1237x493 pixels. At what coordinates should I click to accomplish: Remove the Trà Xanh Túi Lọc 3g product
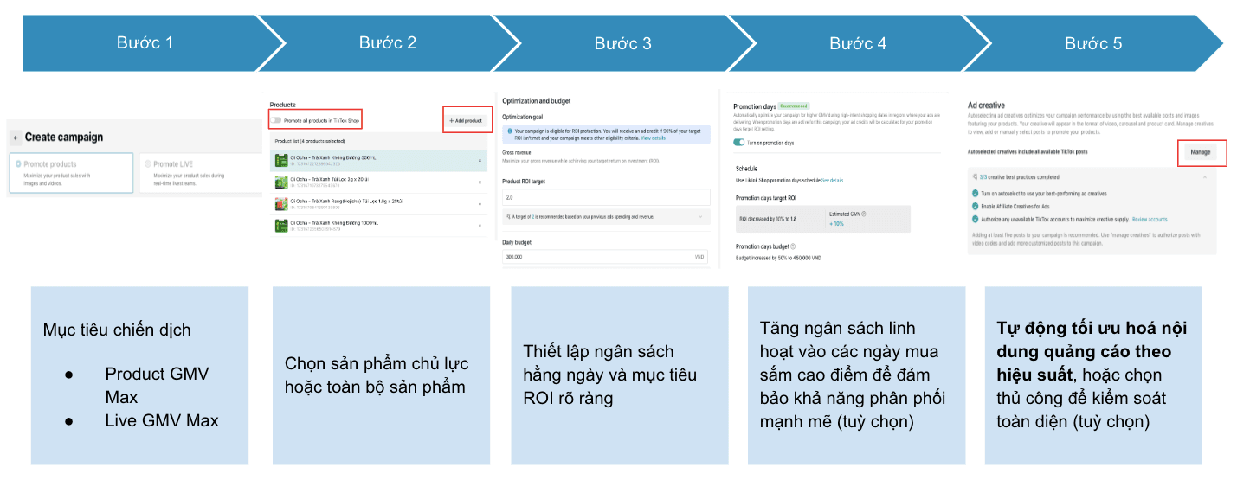pyautogui.click(x=480, y=182)
